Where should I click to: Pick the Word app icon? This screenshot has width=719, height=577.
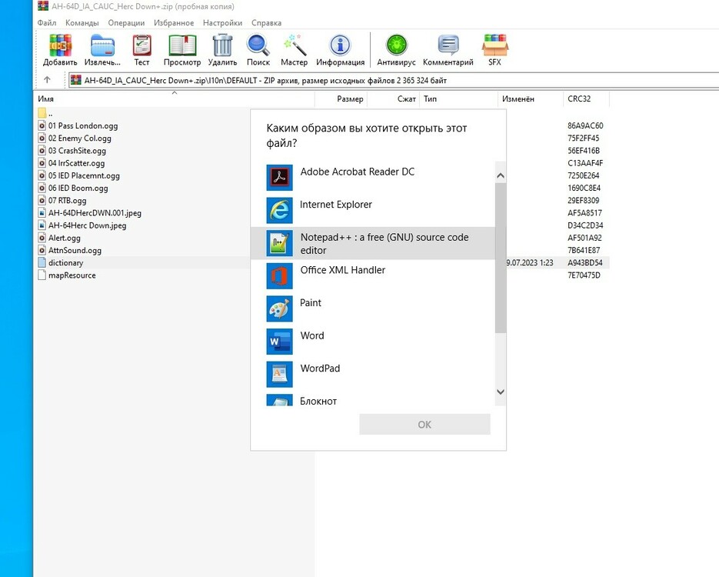pyautogui.click(x=279, y=342)
